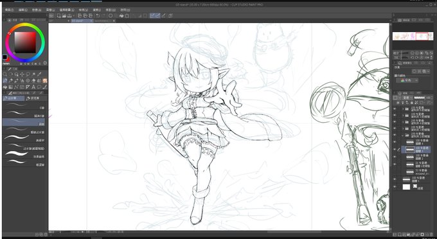
Task: Toggle Snap to ruler in command bar
Action: (152, 15)
